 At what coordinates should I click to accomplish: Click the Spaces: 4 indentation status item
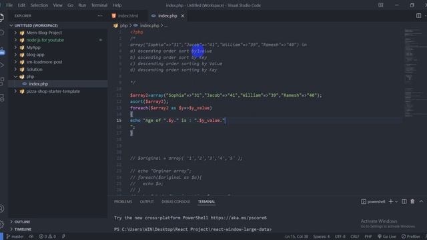(x=322, y=237)
